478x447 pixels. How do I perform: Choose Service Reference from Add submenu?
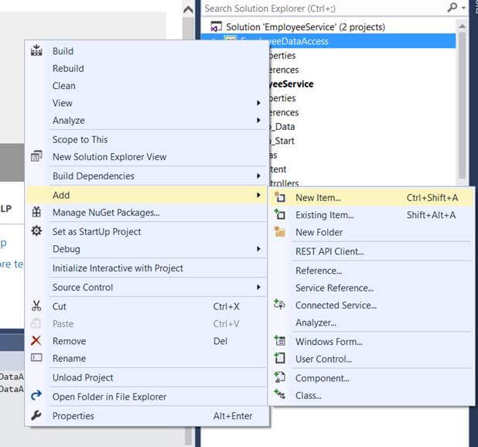(334, 288)
